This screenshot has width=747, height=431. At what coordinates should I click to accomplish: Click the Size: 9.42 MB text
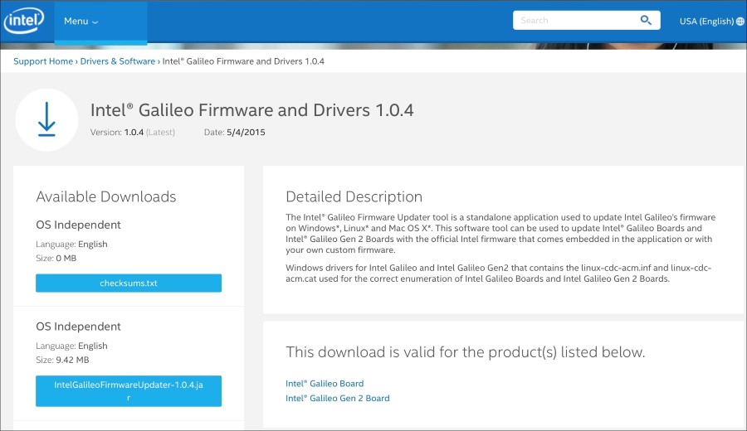[x=62, y=360]
